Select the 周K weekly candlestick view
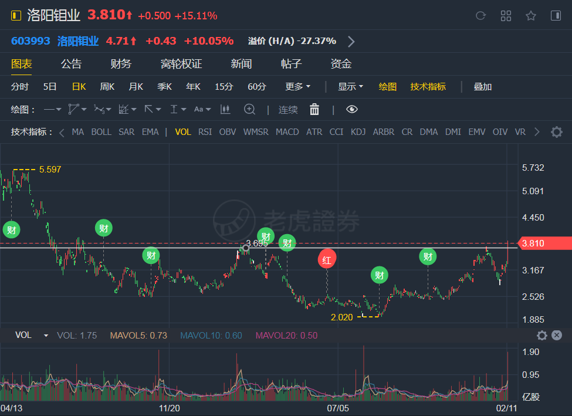This screenshot has height=416, width=572. [107, 87]
